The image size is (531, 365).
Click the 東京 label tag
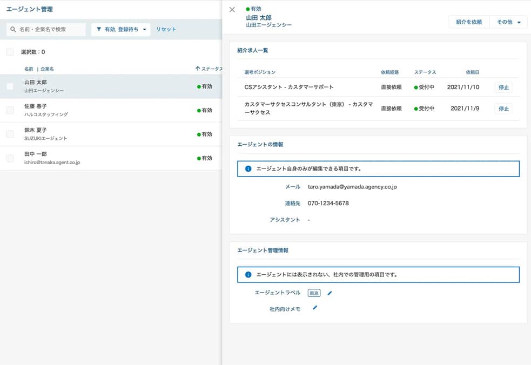click(x=314, y=293)
